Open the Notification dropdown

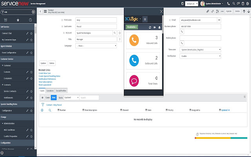pyautogui.click(x=200, y=56)
